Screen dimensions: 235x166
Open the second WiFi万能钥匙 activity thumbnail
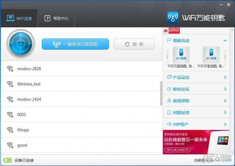coord(211,55)
